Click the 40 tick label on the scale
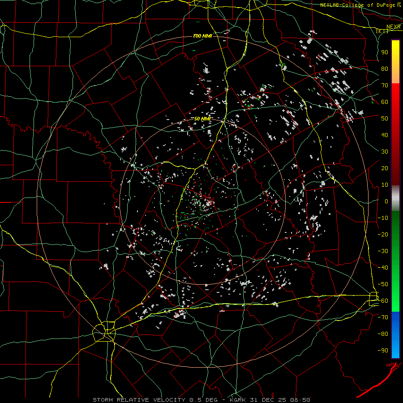The height and width of the screenshot is (403, 403). [x=385, y=135]
